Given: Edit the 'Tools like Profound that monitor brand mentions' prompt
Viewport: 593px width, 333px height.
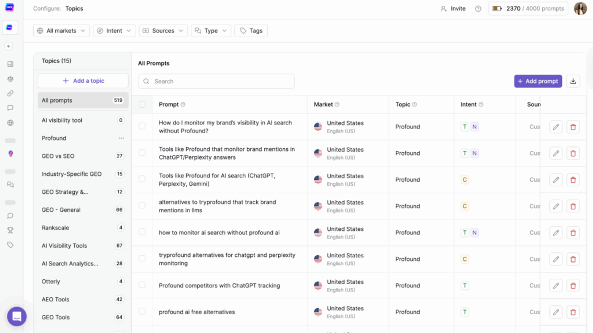Looking at the screenshot, I should pos(556,153).
